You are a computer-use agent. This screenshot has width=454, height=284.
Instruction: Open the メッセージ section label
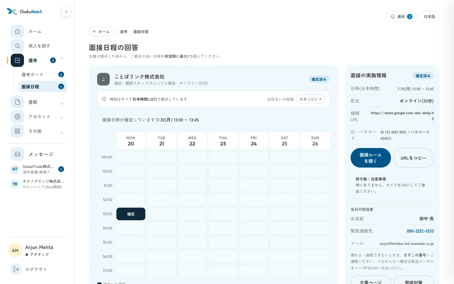point(41,154)
